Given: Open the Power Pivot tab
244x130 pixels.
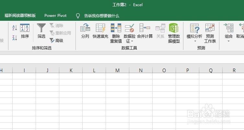Looking at the screenshot, I should 55,16.
